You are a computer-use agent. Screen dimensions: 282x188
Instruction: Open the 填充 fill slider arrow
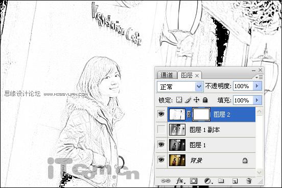point(257,100)
